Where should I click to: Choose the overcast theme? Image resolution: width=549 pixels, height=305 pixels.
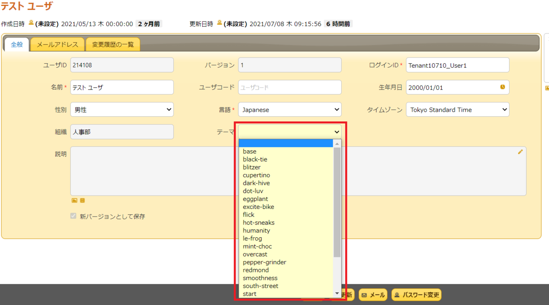286,254
